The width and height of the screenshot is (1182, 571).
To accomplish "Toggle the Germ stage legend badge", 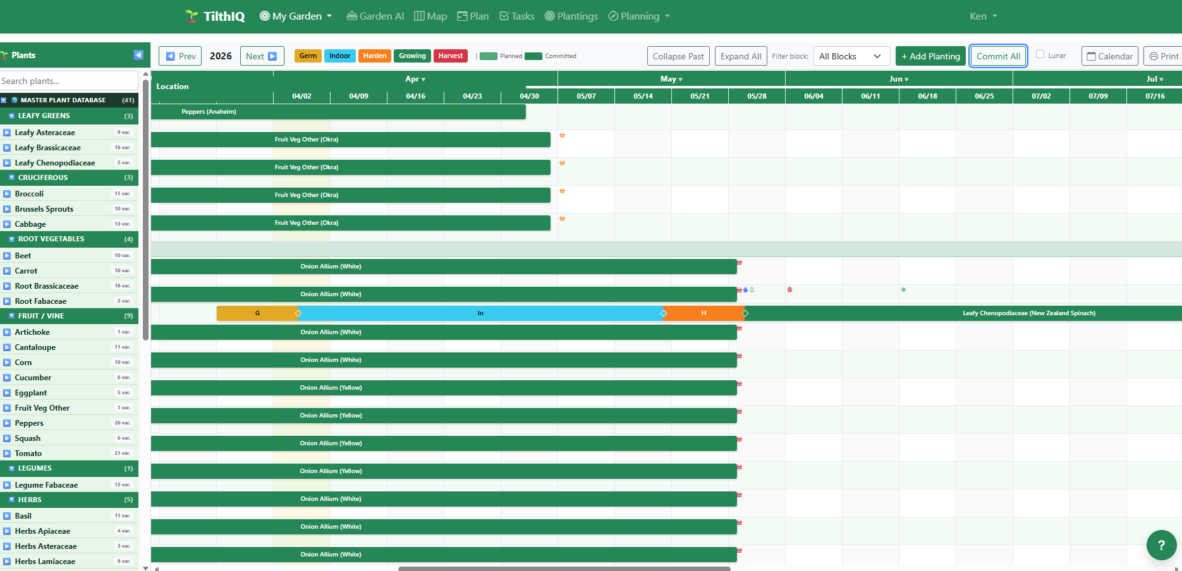I will coord(308,56).
